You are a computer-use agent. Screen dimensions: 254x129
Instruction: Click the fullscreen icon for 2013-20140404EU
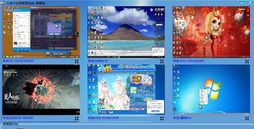[x=247, y=61]
